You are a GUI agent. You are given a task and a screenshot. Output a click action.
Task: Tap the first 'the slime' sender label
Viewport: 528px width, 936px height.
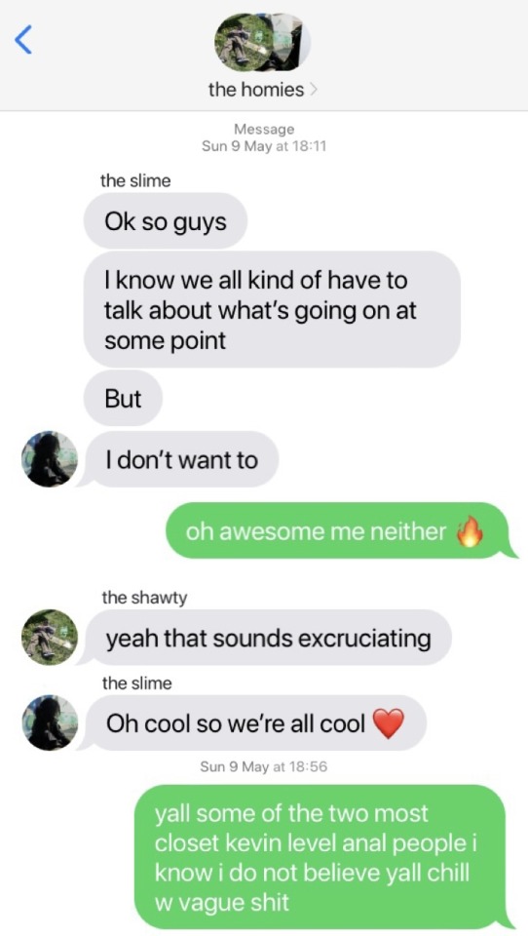click(135, 180)
